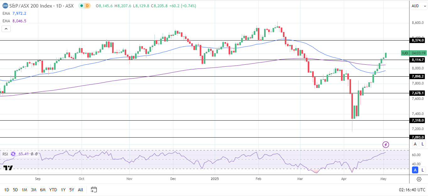428x196 pixels.
Task: Click the 7,678.1 horizontal line price label
Action: click(418, 93)
